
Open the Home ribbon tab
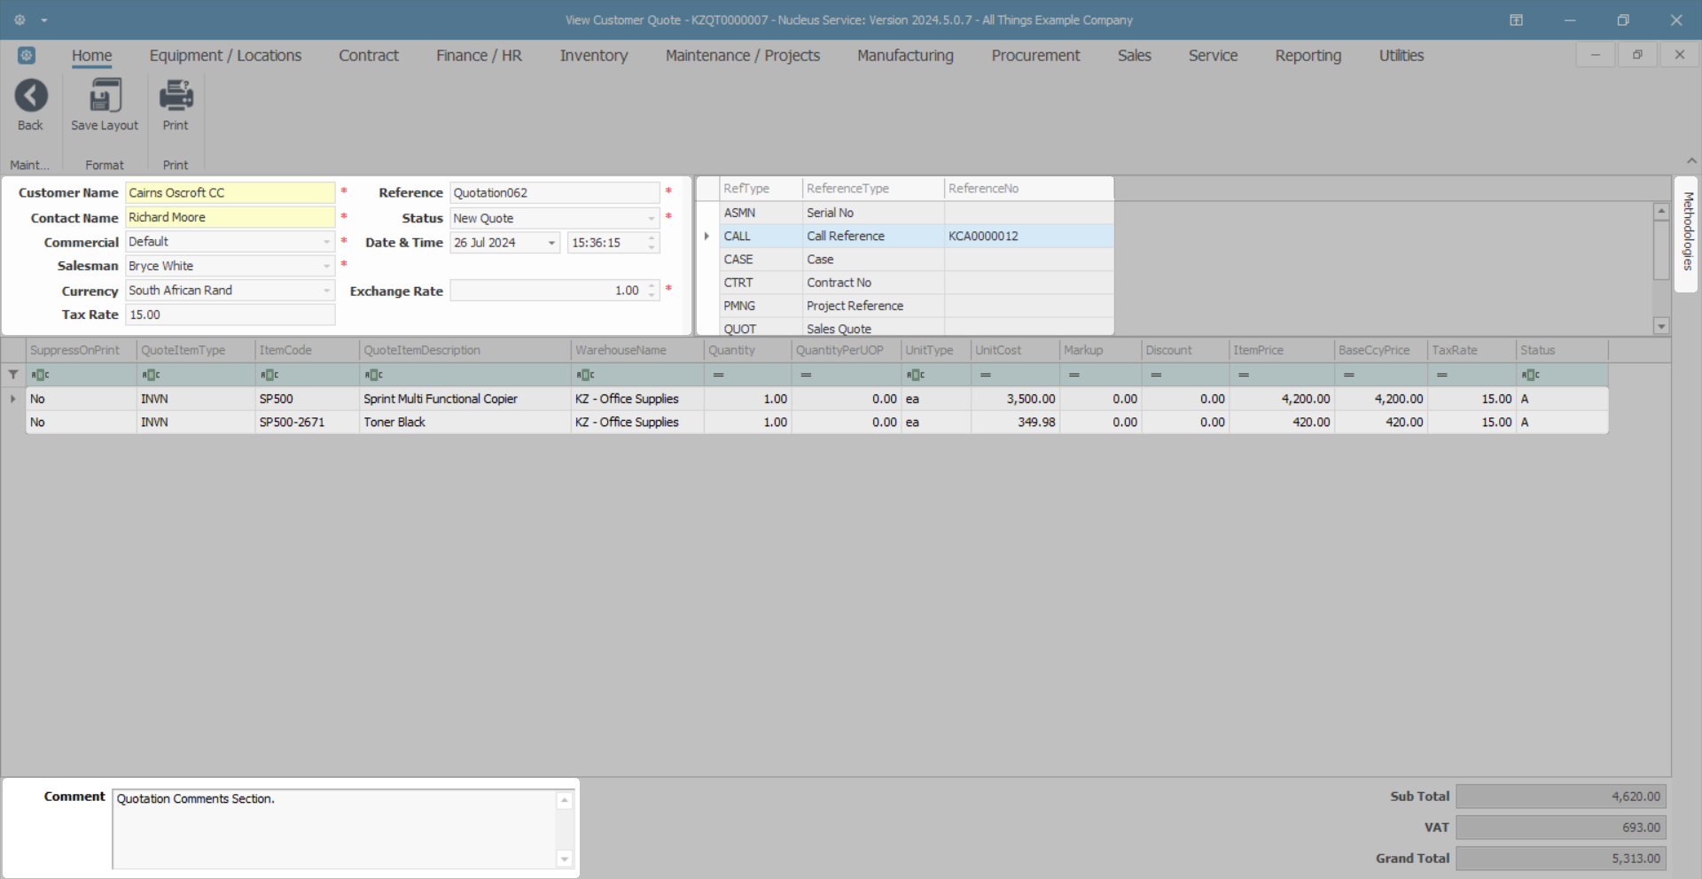[x=92, y=55]
